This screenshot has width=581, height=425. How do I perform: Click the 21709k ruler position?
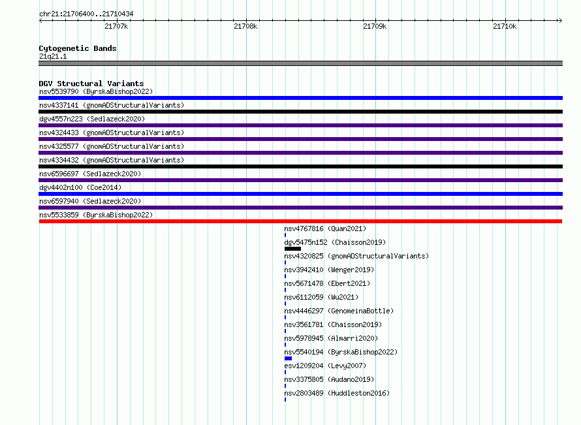tap(375, 26)
